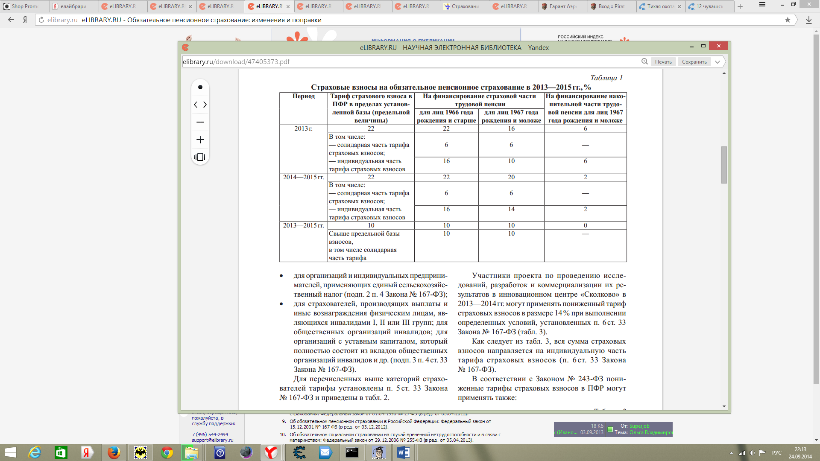Image resolution: width=820 pixels, height=461 pixels.
Task: Open Firefox from the taskbar
Action: click(114, 452)
